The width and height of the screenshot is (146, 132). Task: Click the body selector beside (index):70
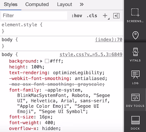pyautogui.click(x=7, y=40)
